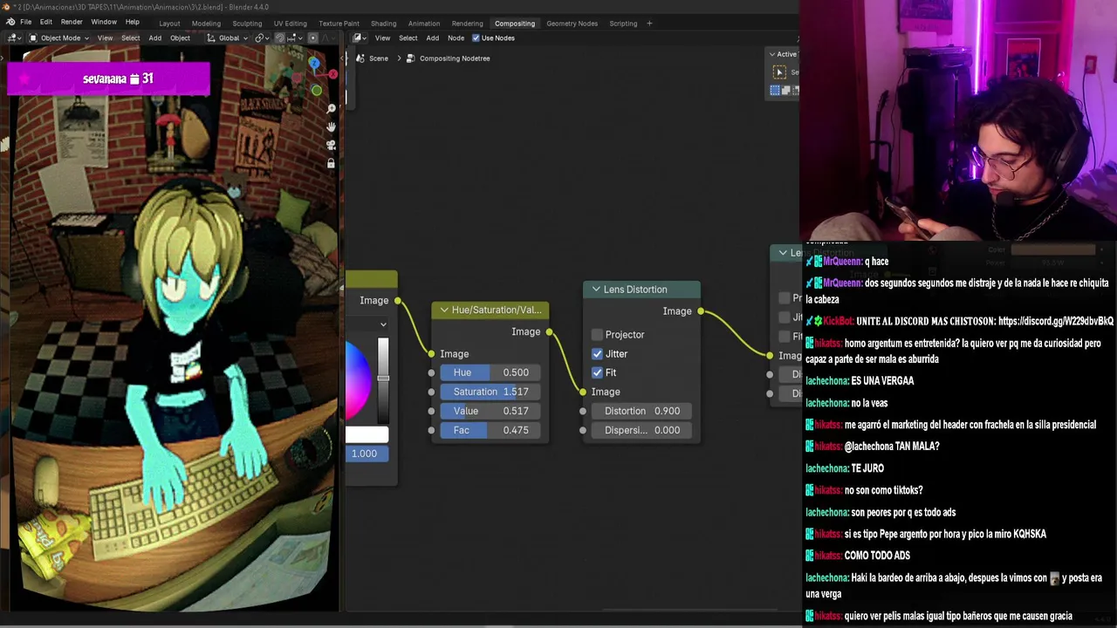Open the dropdown in the partly hidden left node
Screen dimensions: 1117x628
[367, 324]
